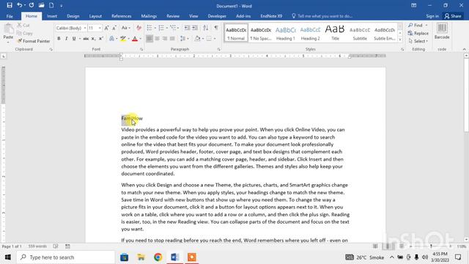The image size is (469, 264).
Task: Click the Save icon in quick access toolbar
Action: (10, 5)
